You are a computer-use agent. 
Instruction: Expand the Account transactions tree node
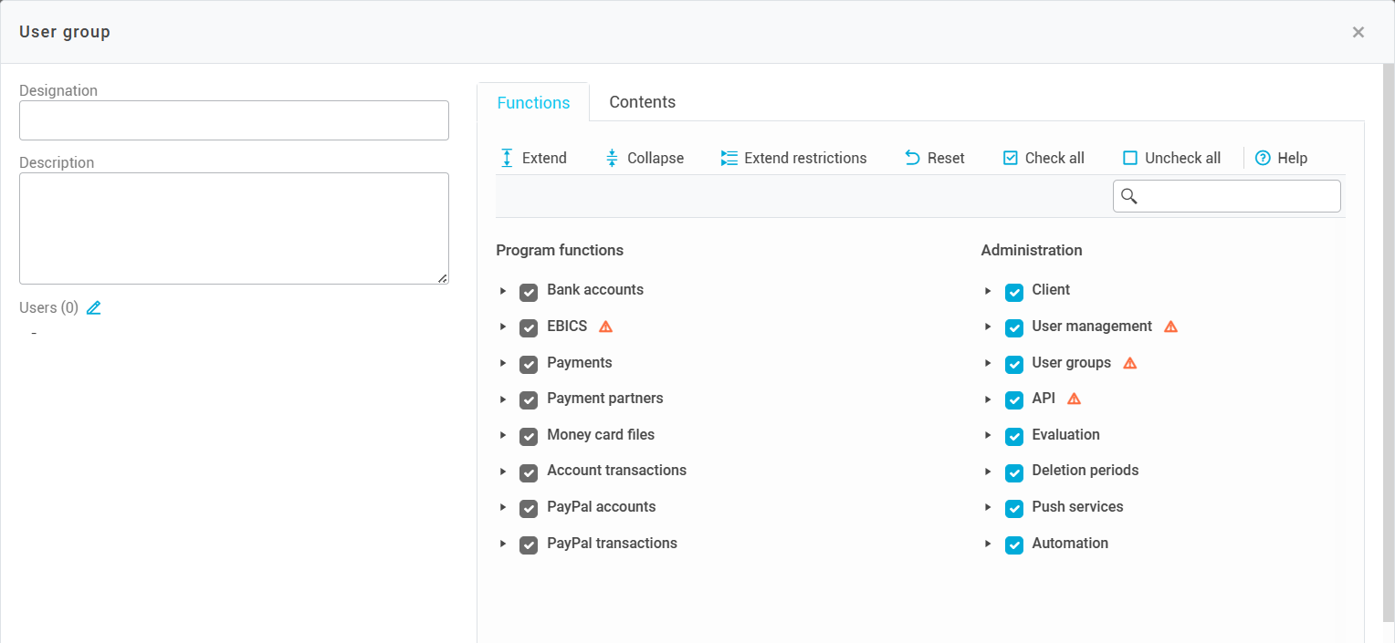[503, 472]
